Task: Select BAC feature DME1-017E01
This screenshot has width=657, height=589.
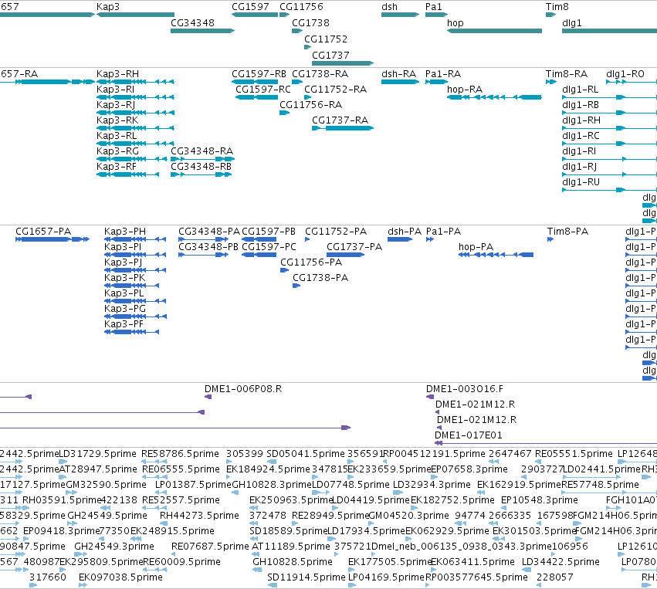Action: click(x=546, y=443)
